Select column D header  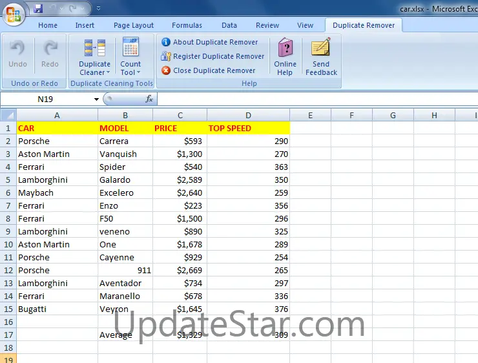tap(249, 116)
